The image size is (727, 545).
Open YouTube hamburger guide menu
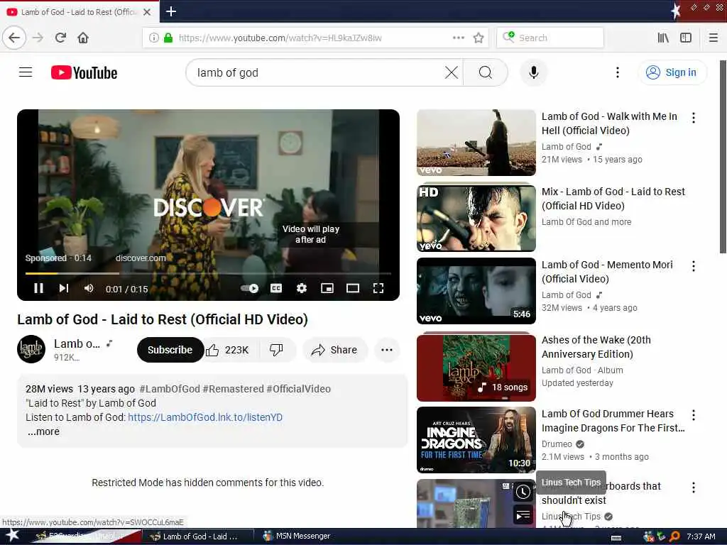26,72
